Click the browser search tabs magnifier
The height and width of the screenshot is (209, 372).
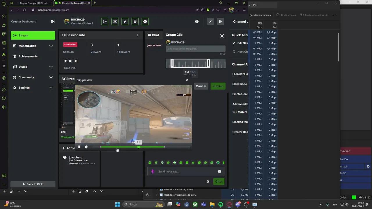pyautogui.click(x=221, y=3)
